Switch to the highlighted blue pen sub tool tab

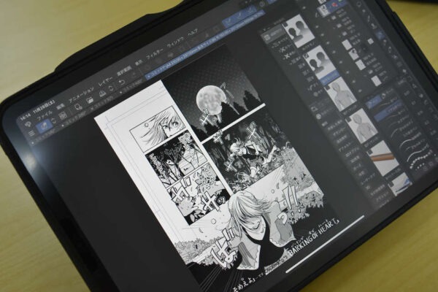coord(374,100)
